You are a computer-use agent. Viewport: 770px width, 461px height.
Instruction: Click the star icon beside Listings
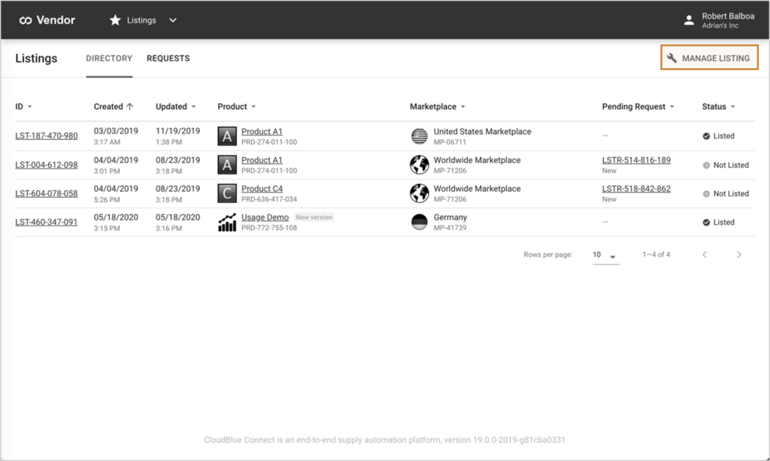tap(115, 20)
